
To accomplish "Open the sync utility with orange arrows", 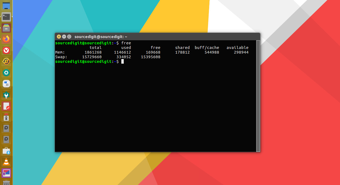I will coord(6,61).
